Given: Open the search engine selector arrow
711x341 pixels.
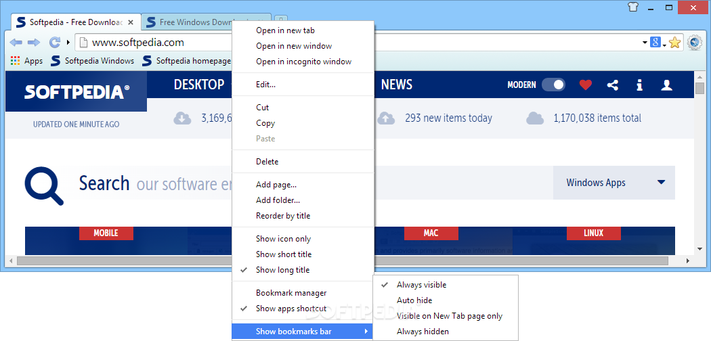Looking at the screenshot, I should [664, 45].
